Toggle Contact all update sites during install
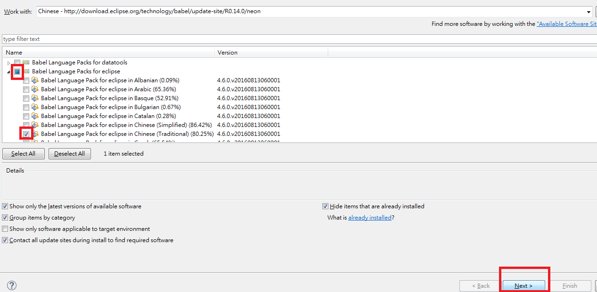This screenshot has width=597, height=292. 5,240
